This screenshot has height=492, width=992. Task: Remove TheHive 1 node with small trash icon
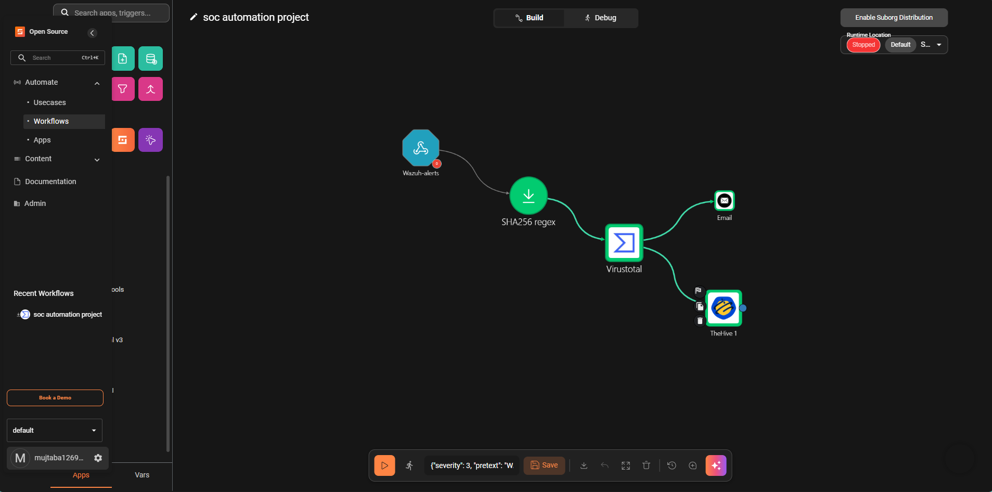point(700,321)
